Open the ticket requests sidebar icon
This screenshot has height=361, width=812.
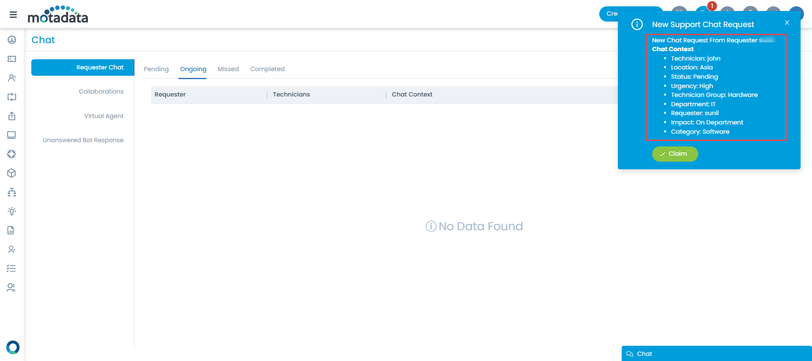tap(12, 59)
